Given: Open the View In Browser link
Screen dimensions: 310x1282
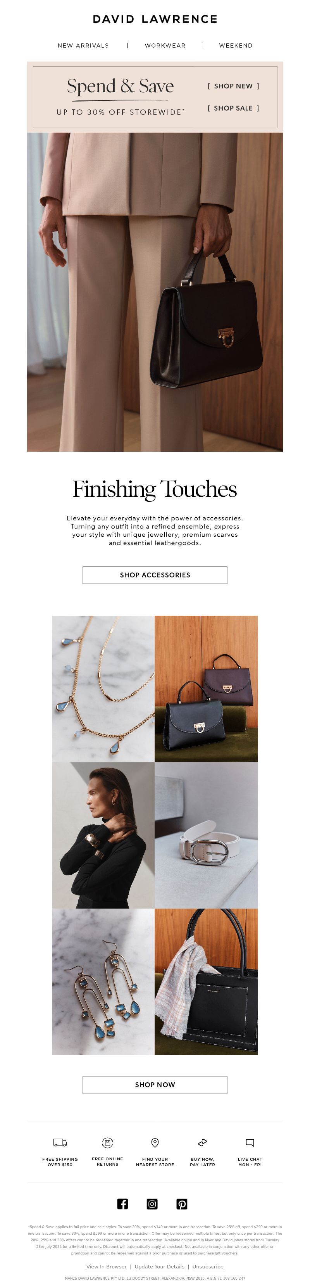Looking at the screenshot, I should [x=107, y=1266].
